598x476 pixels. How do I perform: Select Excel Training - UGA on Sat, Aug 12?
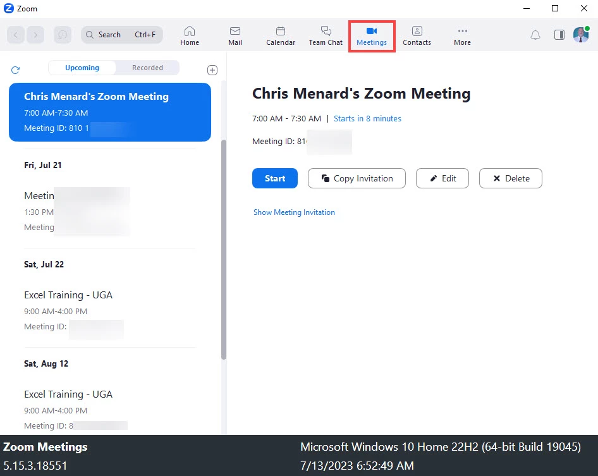[110, 410]
